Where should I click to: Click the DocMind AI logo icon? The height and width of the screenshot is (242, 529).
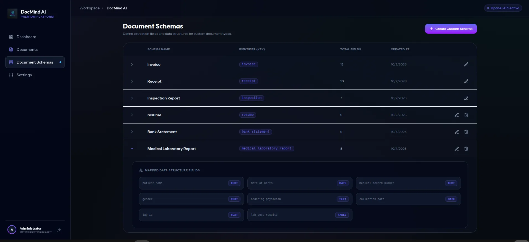12,14
